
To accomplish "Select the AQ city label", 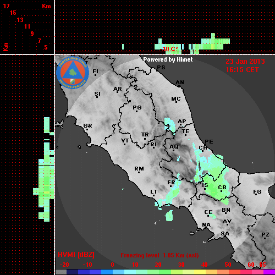I will pos(174,147).
